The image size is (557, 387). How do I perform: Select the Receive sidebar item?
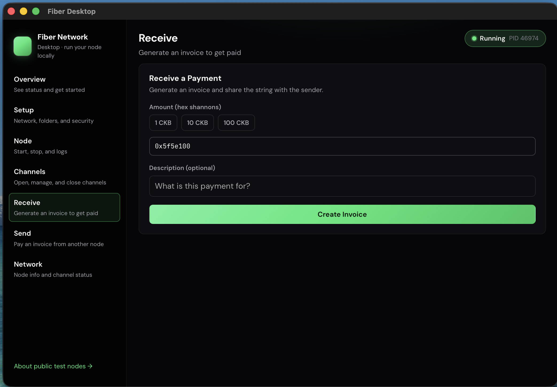click(64, 207)
